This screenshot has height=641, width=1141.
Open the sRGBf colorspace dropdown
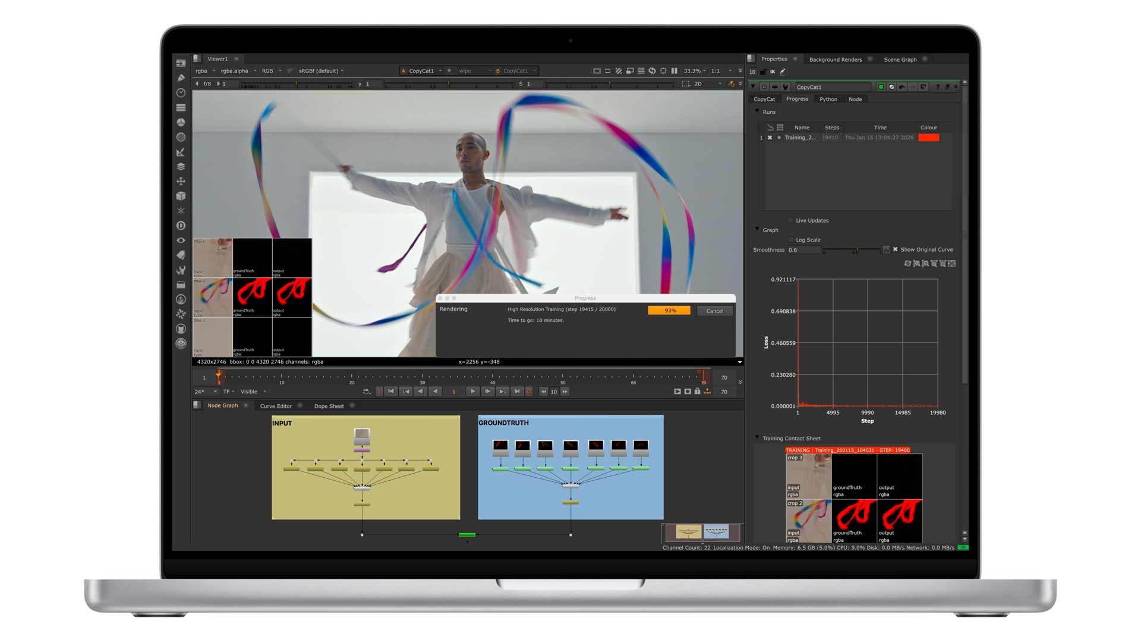point(321,71)
